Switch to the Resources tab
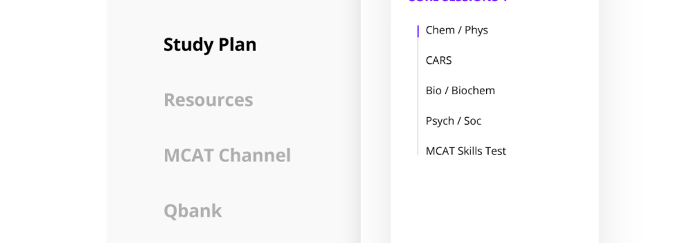 [x=208, y=100]
